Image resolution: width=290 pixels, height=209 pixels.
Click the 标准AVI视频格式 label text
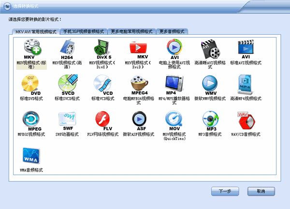point(246,63)
